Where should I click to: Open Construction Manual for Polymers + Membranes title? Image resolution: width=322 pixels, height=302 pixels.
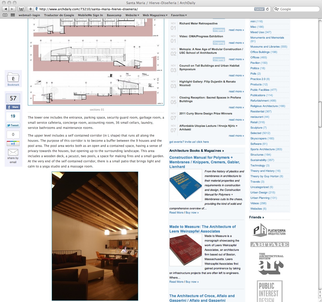(x=205, y=162)
